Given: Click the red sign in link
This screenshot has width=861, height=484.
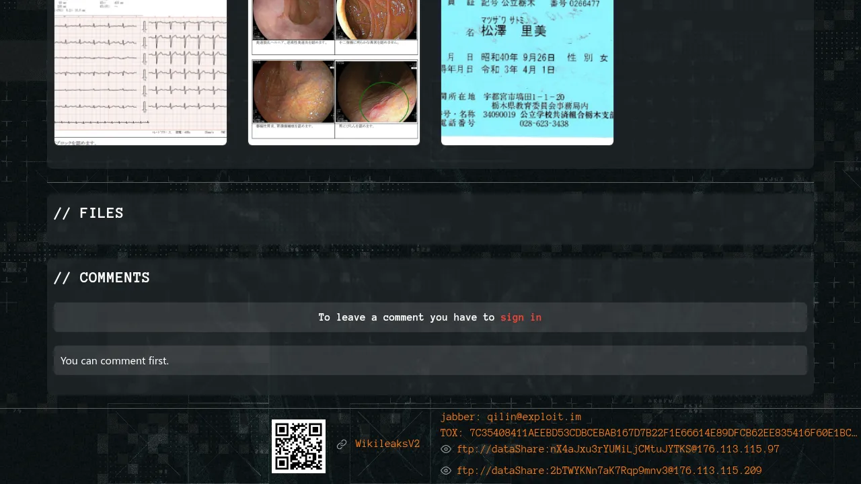Looking at the screenshot, I should 521,317.
